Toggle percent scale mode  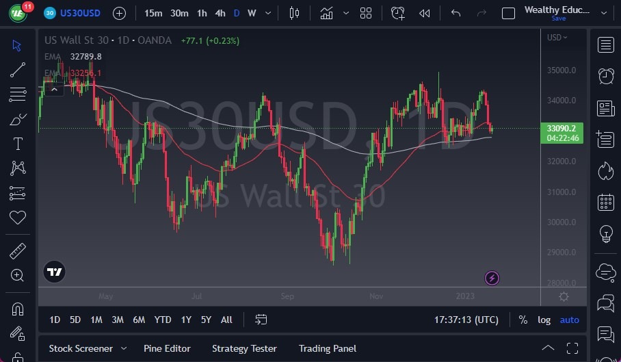point(523,320)
